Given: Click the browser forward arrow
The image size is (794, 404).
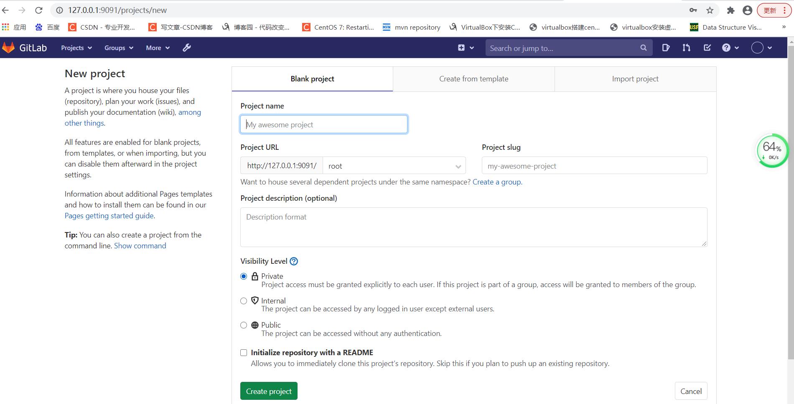Looking at the screenshot, I should click(x=22, y=10).
